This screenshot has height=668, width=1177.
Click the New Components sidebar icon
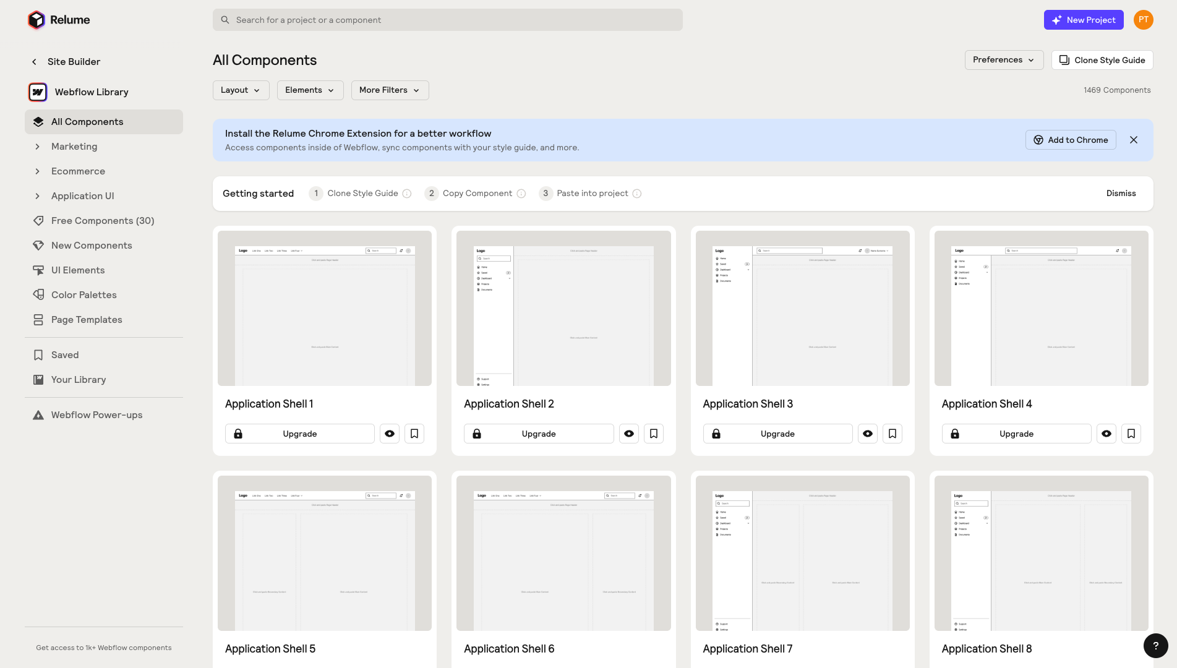(x=38, y=246)
